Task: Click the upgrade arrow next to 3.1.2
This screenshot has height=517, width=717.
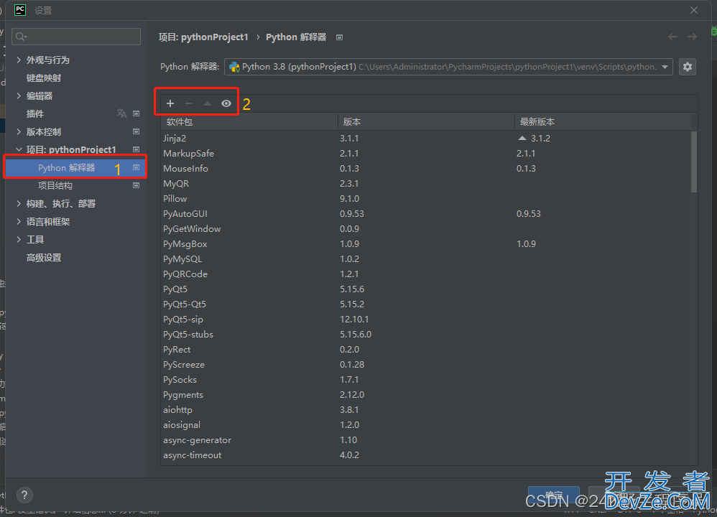Action: 522,138
